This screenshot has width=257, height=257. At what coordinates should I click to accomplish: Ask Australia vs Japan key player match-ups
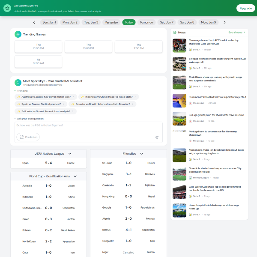coord(46,97)
